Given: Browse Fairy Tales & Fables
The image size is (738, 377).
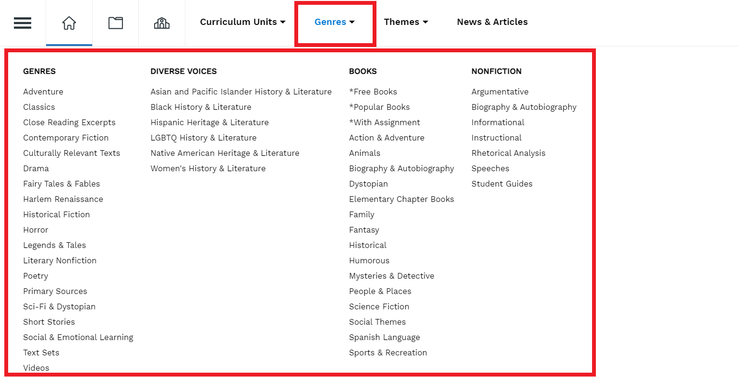Looking at the screenshot, I should point(61,184).
